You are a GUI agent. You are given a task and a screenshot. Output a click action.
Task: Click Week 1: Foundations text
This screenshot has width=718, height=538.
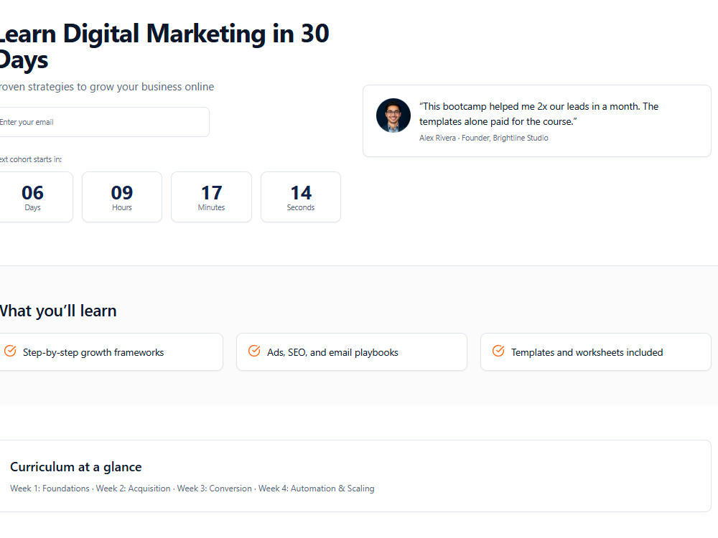tap(50, 489)
